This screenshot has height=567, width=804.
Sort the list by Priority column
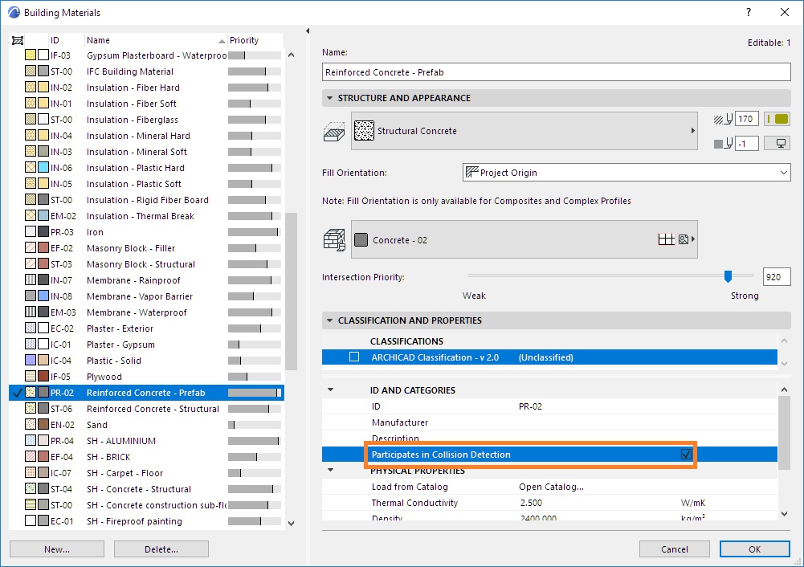point(255,40)
